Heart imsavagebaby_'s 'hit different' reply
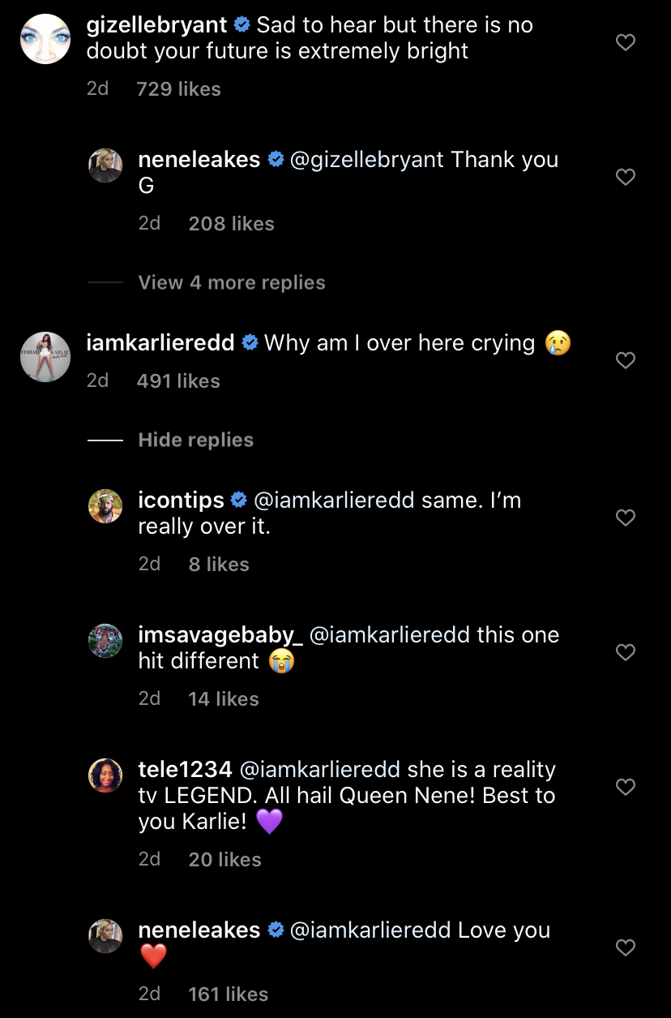Screen dimensions: 671x1018 click(626, 652)
